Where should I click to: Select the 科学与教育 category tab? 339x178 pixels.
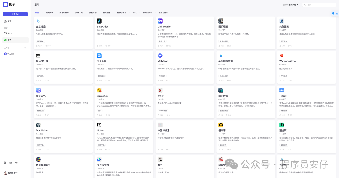point(121,13)
